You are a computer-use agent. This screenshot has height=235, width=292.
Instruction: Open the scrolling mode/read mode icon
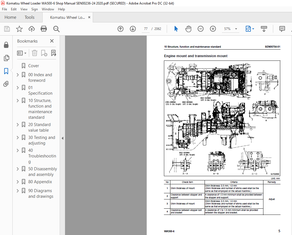coord(264,29)
